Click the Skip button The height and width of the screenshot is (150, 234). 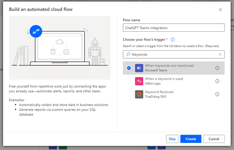coord(172,139)
